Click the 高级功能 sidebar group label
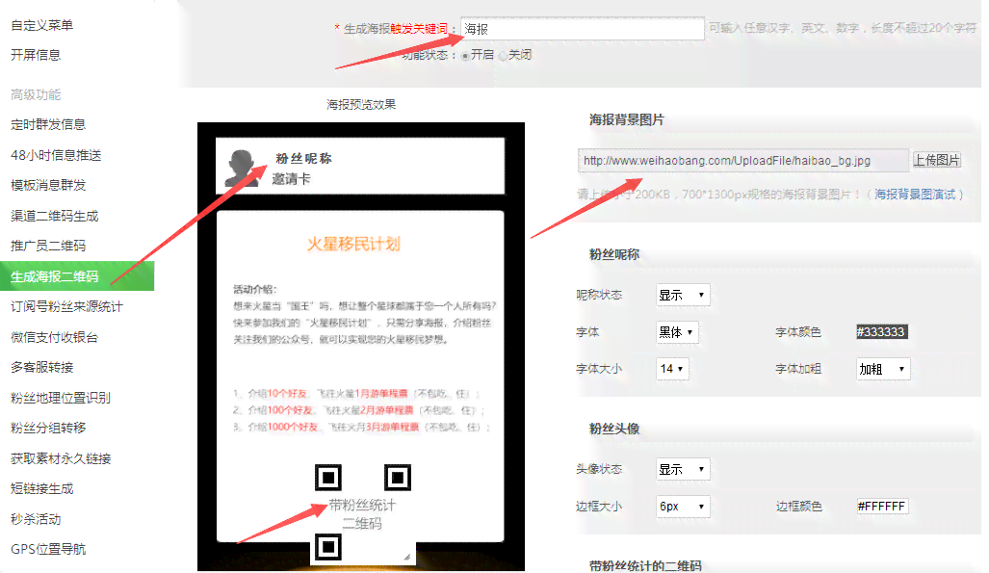The width and height of the screenshot is (989, 573). coord(36,94)
